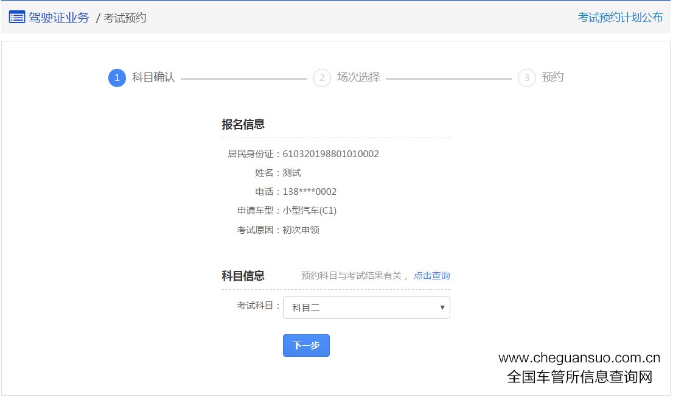Open the 考试预约计划公布 link
The image size is (673, 400).
[620, 18]
